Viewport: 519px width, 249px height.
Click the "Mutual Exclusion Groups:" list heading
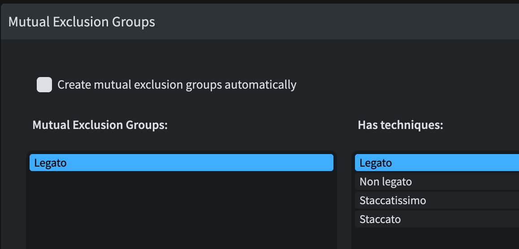[100, 125]
